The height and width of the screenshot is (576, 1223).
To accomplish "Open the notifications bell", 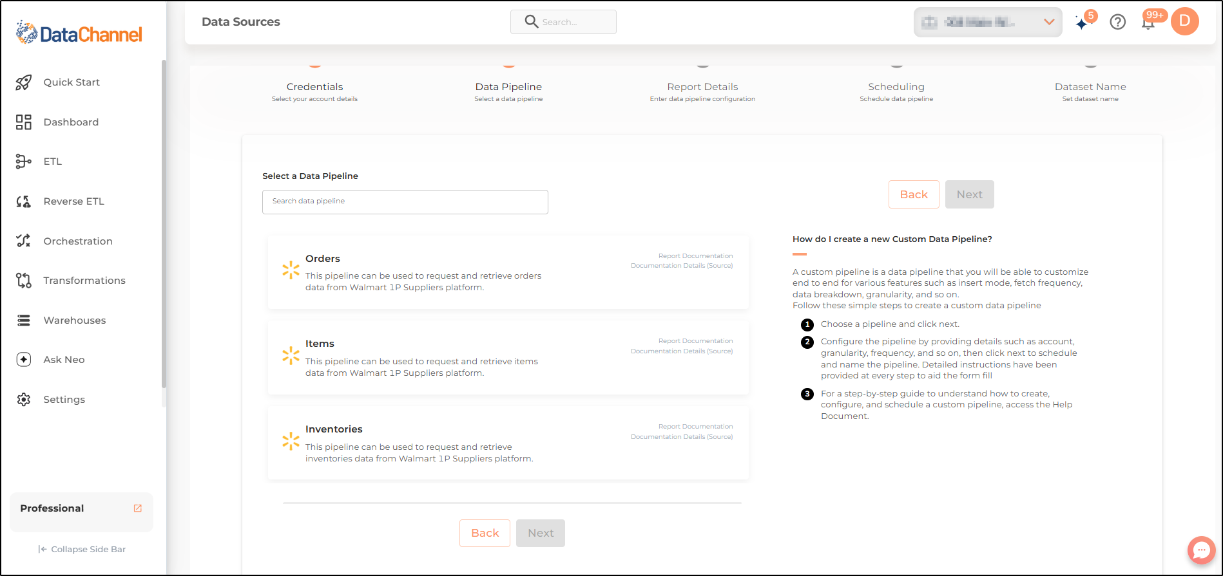I will [1148, 23].
